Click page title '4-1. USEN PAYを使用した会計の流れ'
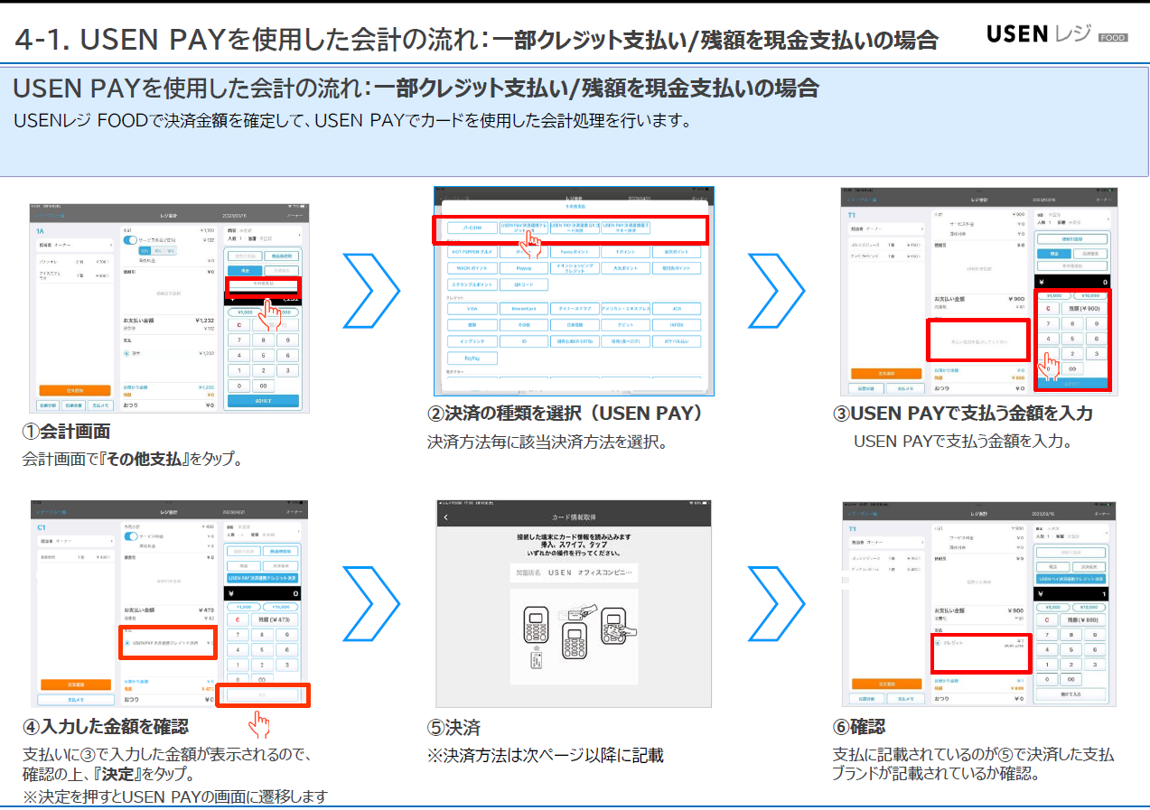This screenshot has width=1150, height=810. point(250,39)
